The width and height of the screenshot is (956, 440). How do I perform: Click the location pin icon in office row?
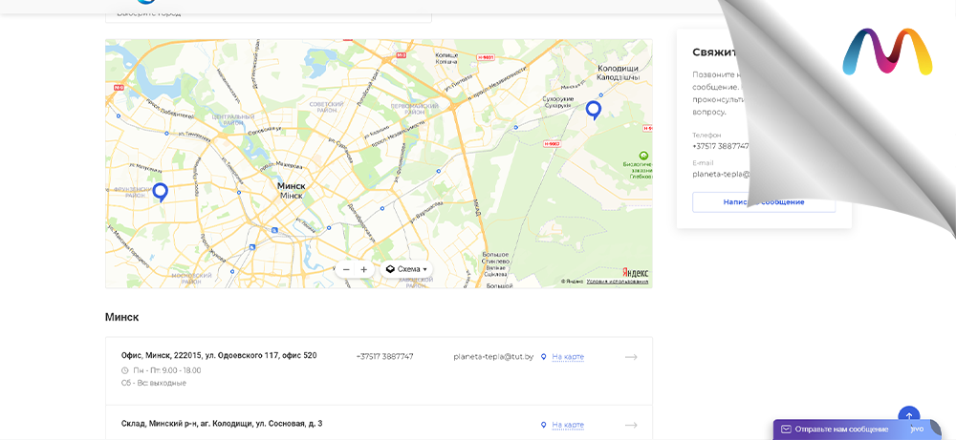(543, 357)
